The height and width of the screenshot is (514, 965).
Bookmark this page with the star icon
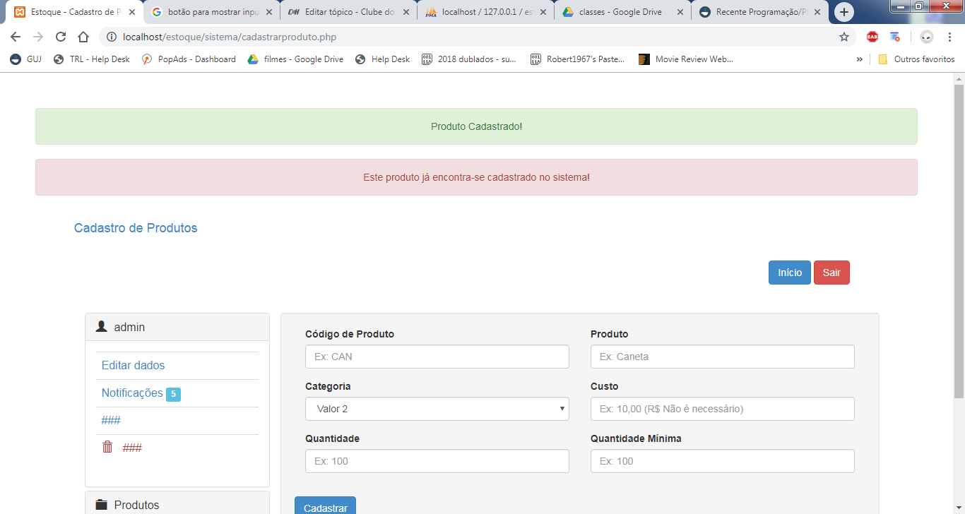844,37
